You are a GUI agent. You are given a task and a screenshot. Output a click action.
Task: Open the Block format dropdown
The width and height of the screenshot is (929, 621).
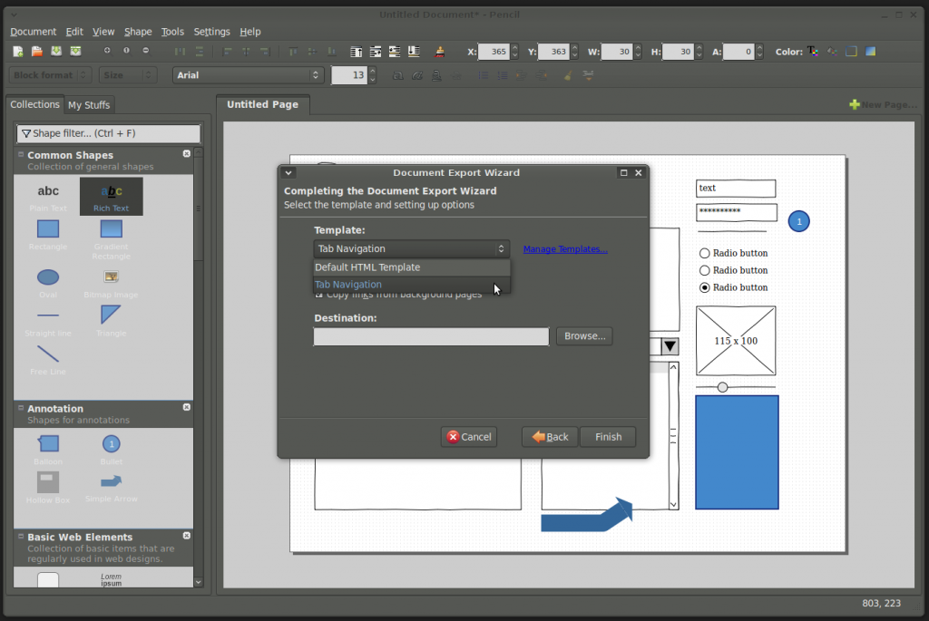[50, 74]
